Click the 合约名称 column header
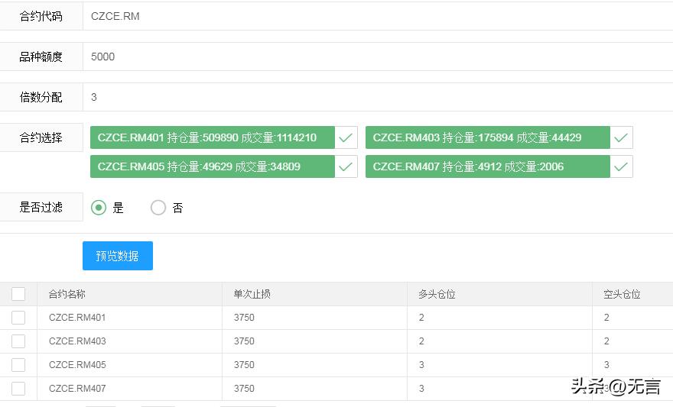The width and height of the screenshot is (673, 407). 67,294
